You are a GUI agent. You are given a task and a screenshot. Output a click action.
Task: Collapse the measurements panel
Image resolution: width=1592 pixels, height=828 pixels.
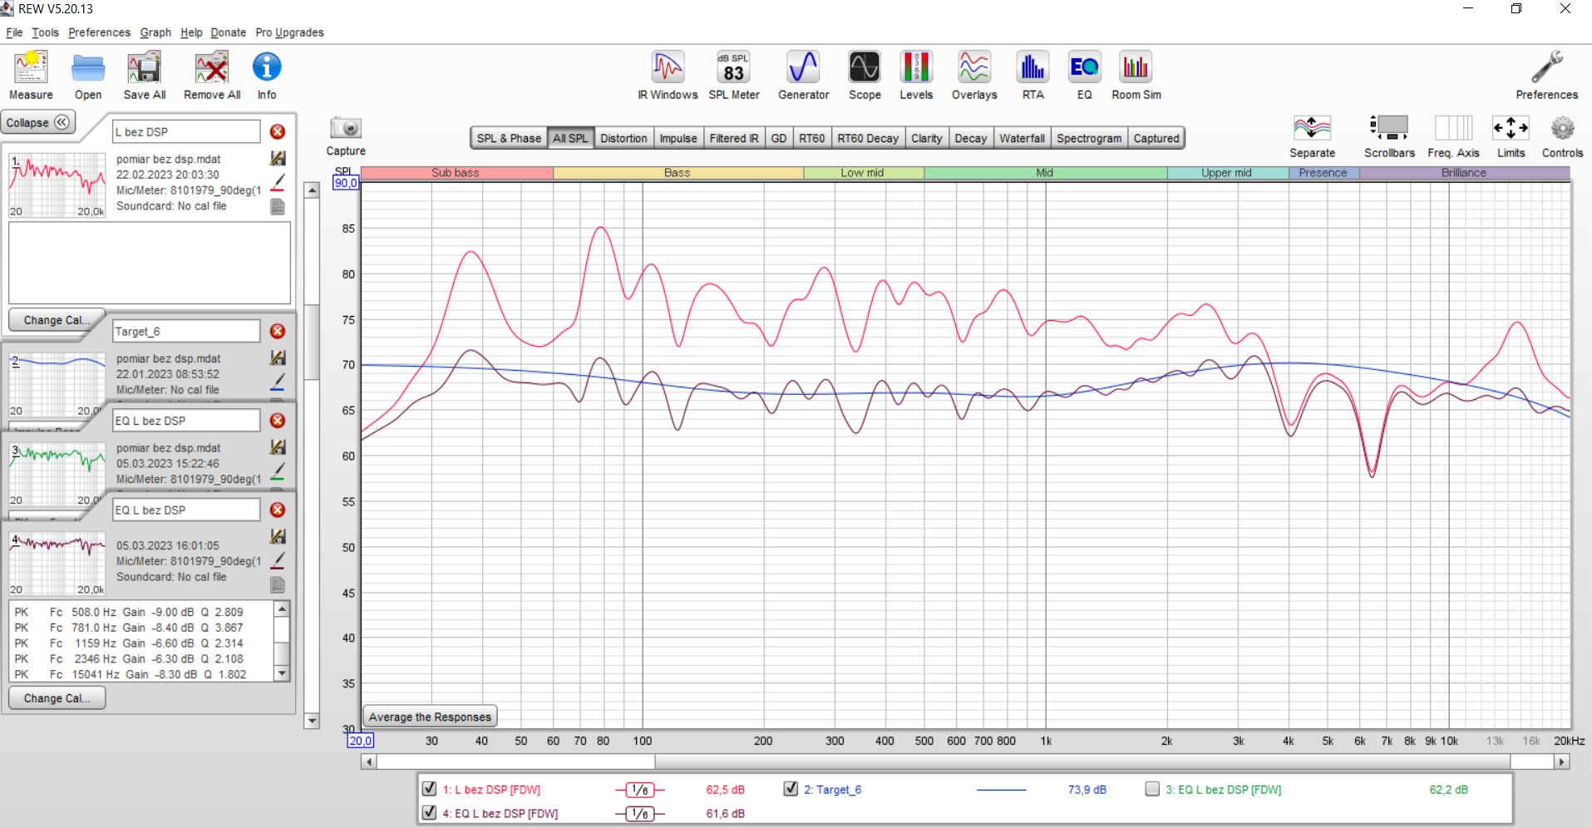click(37, 122)
